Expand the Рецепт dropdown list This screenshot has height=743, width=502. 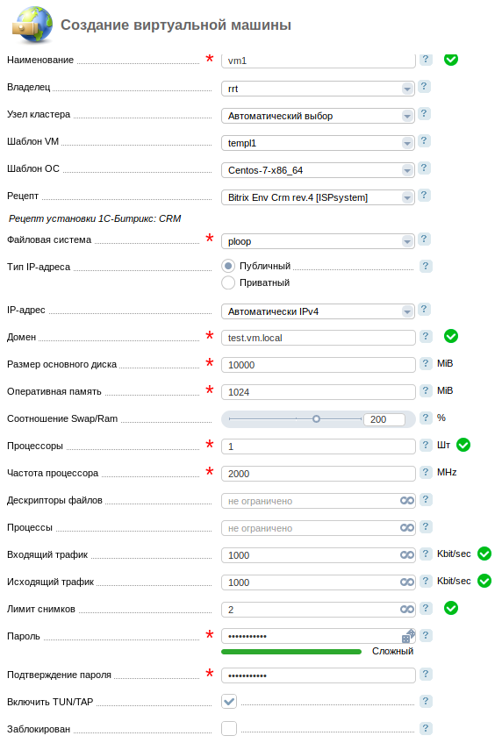(318, 197)
